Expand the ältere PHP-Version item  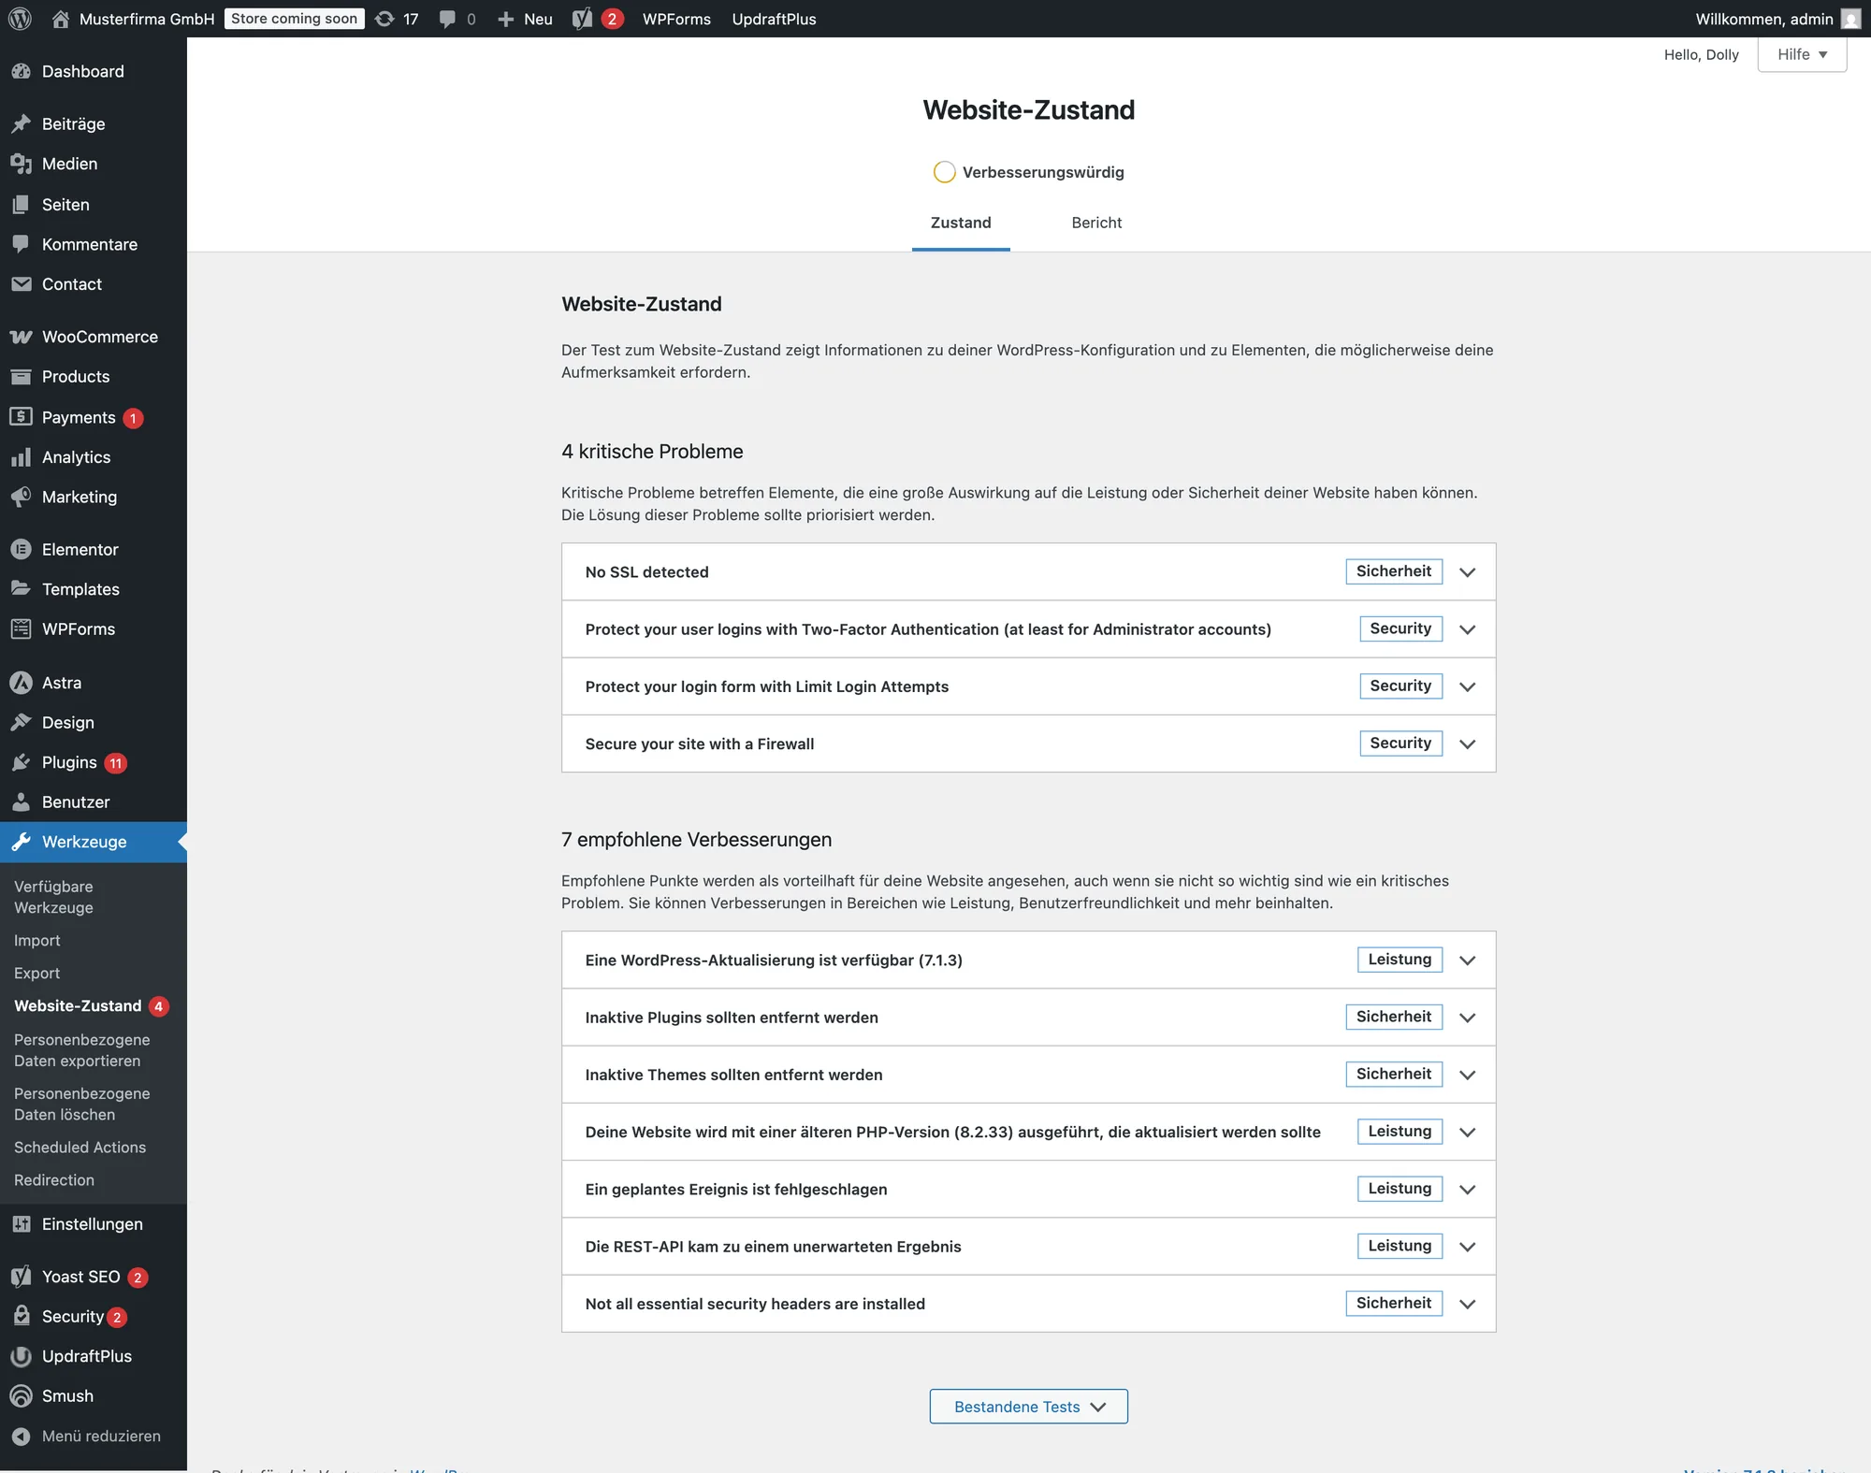pyautogui.click(x=1028, y=1132)
